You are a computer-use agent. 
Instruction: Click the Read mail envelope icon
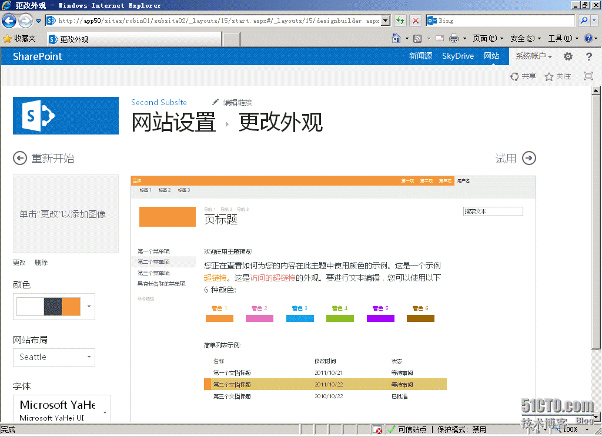coord(440,38)
